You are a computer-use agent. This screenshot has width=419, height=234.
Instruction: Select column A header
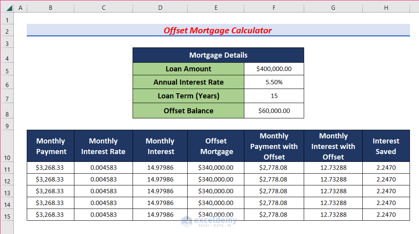(20, 8)
